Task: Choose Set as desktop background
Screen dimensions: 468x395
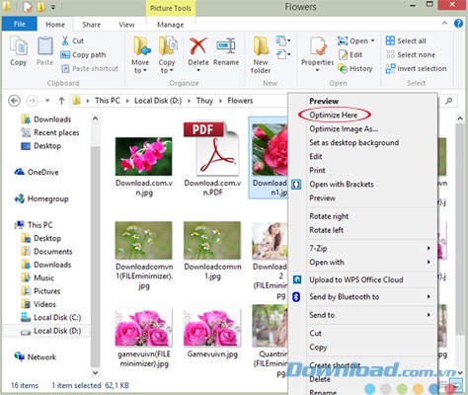Action: [x=353, y=142]
